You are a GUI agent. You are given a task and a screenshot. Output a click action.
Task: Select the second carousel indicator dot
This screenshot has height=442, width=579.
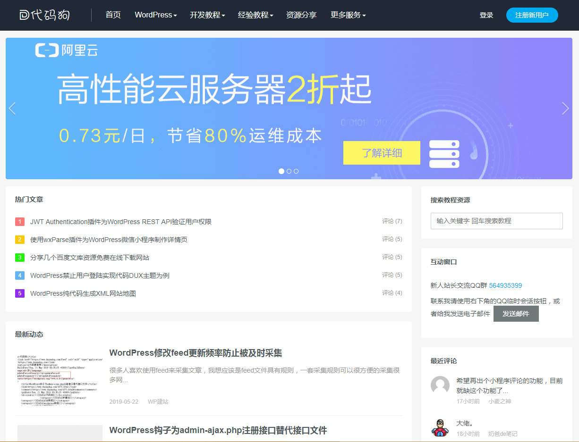point(289,171)
